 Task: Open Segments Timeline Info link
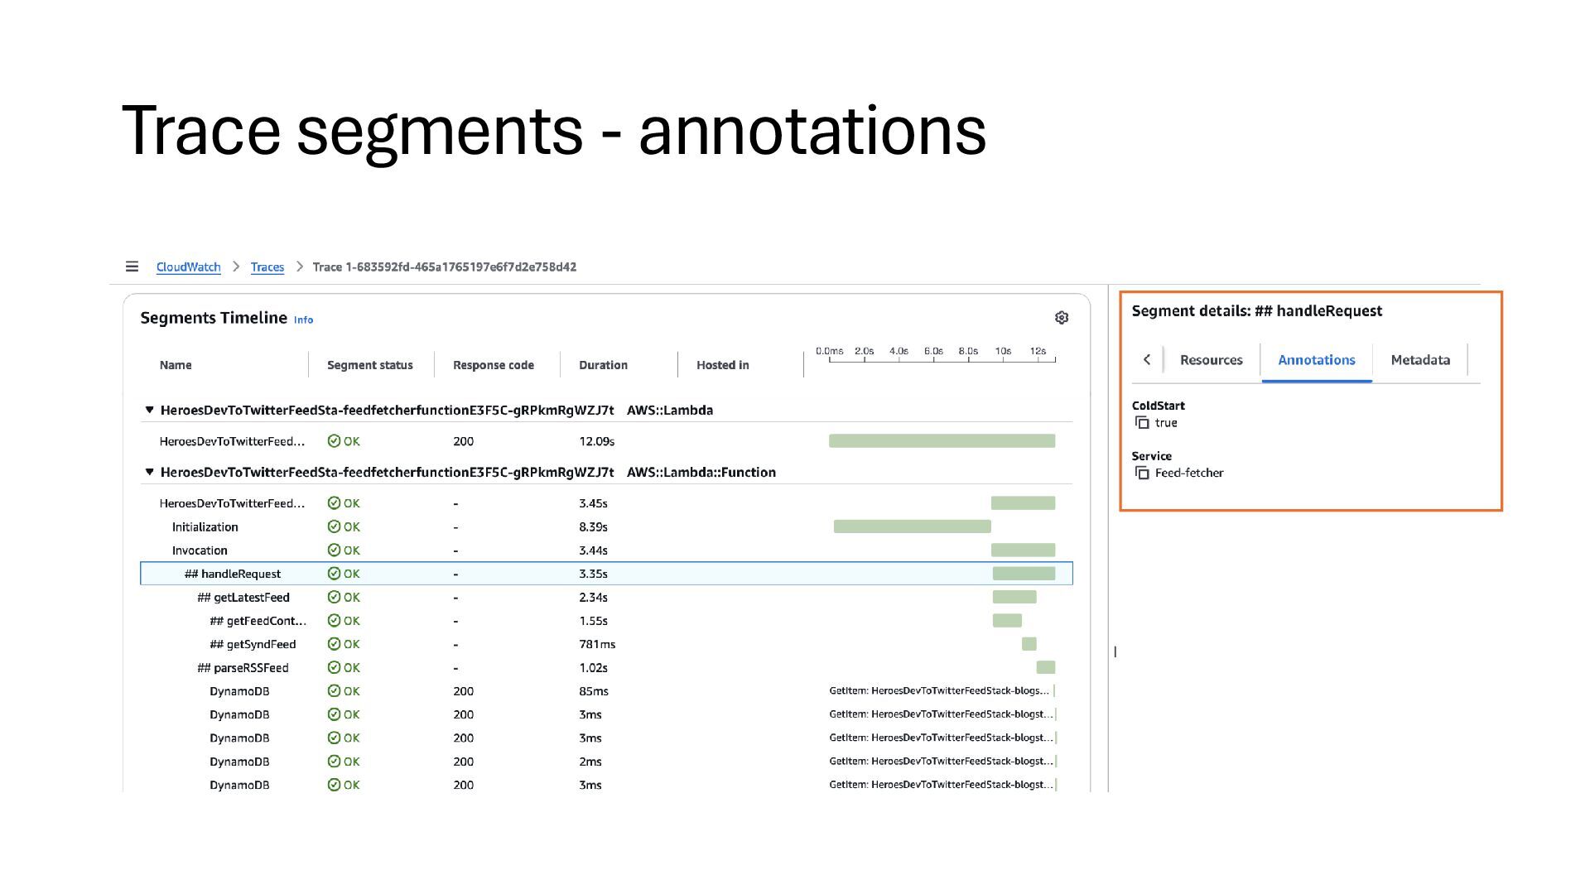tap(303, 320)
